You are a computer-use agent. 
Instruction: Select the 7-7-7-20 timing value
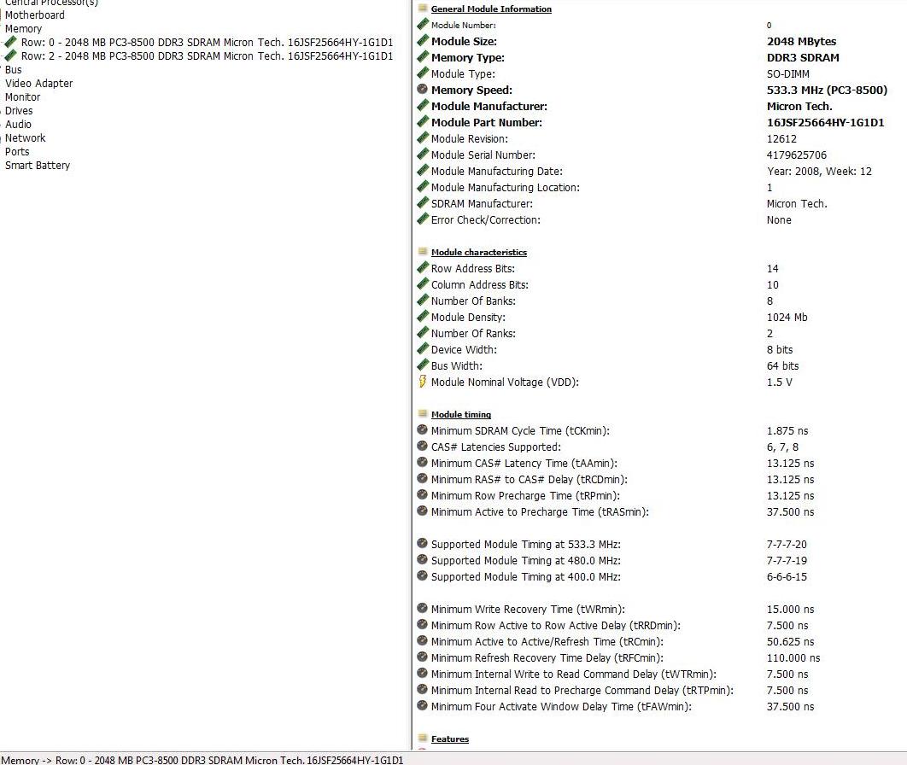coord(787,544)
